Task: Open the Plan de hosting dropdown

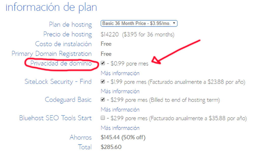Action: click(139, 23)
